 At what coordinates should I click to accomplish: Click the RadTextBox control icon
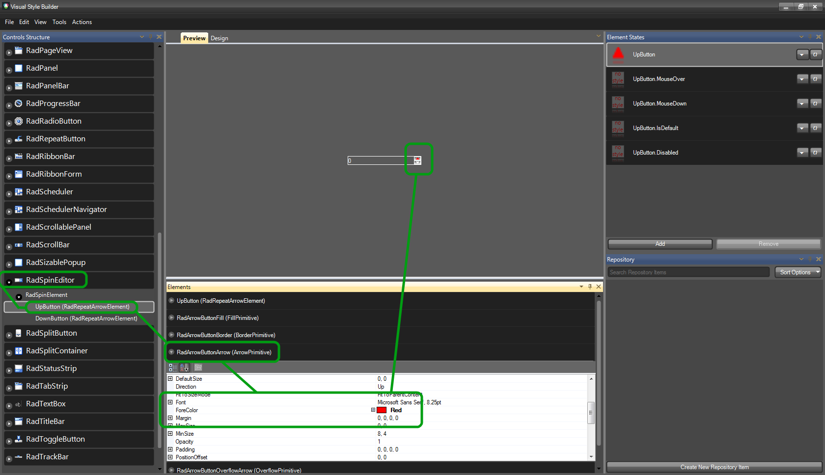19,403
